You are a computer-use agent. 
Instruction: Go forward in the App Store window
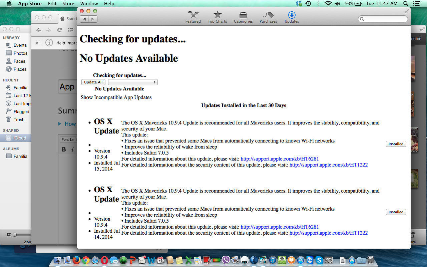tap(93, 19)
